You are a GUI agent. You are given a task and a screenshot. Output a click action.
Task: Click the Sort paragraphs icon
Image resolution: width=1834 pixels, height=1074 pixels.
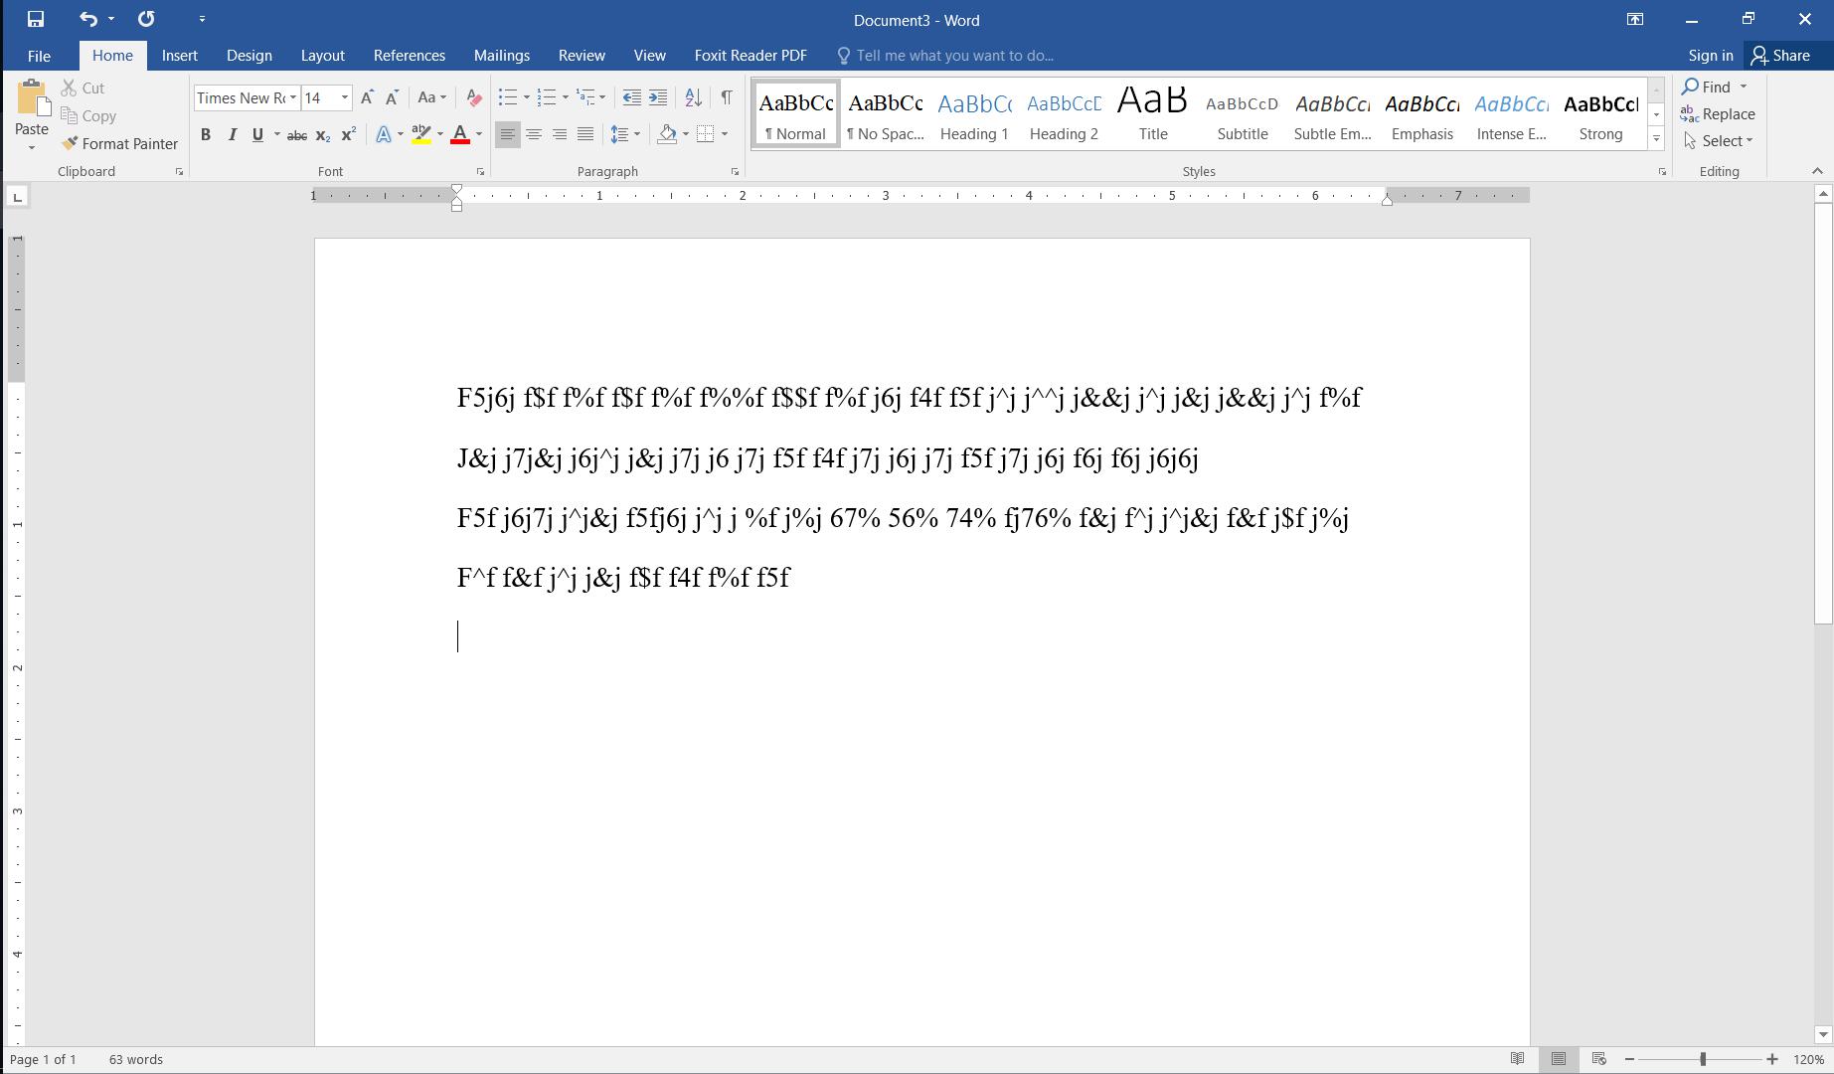(x=694, y=97)
